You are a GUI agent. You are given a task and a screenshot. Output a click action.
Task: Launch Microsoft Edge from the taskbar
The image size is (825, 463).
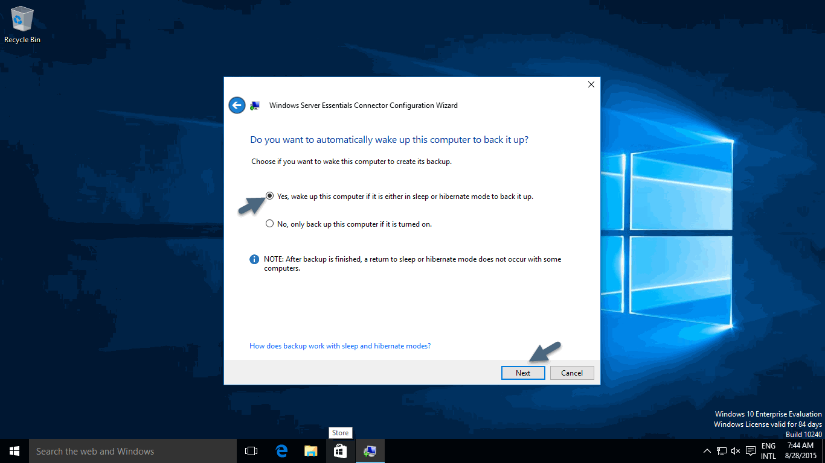[x=281, y=451]
